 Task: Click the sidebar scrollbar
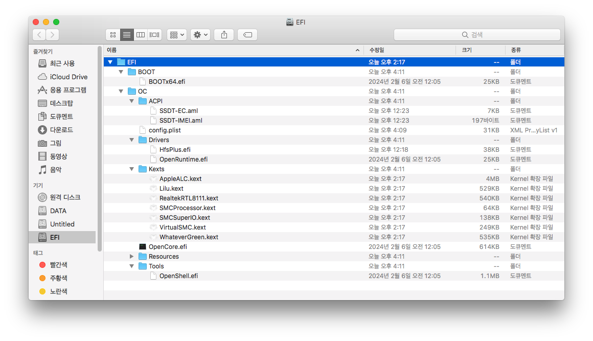100,148
